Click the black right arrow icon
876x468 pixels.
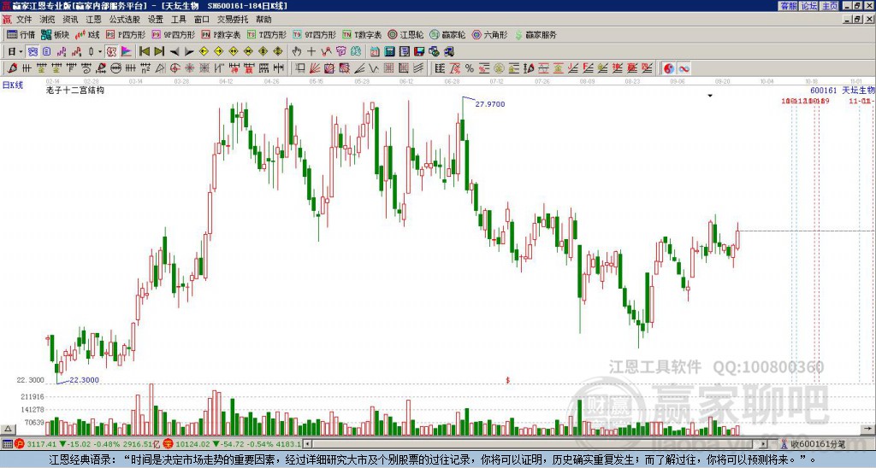coord(189,51)
